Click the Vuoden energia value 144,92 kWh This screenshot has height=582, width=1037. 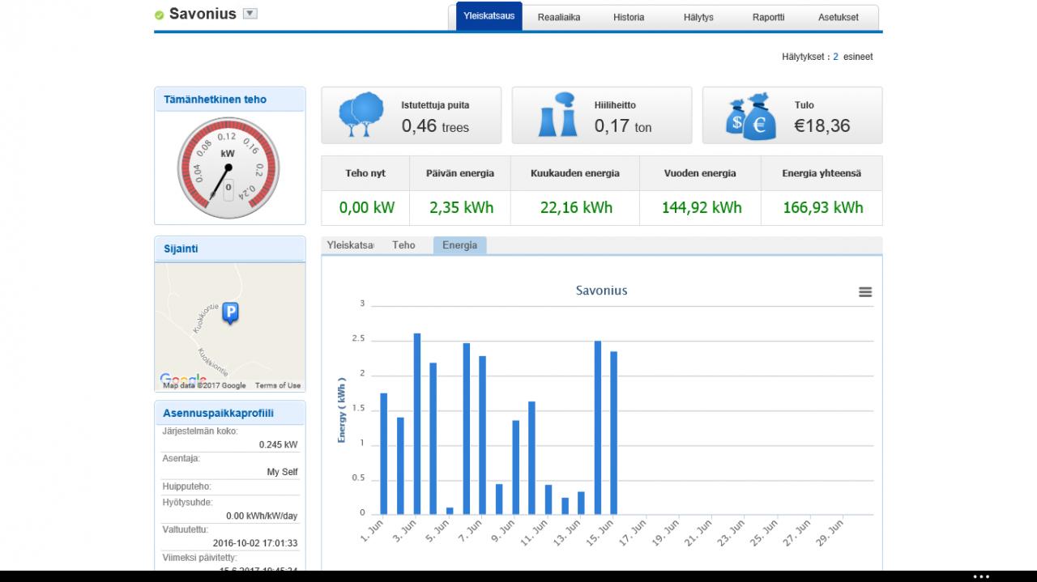(x=702, y=207)
